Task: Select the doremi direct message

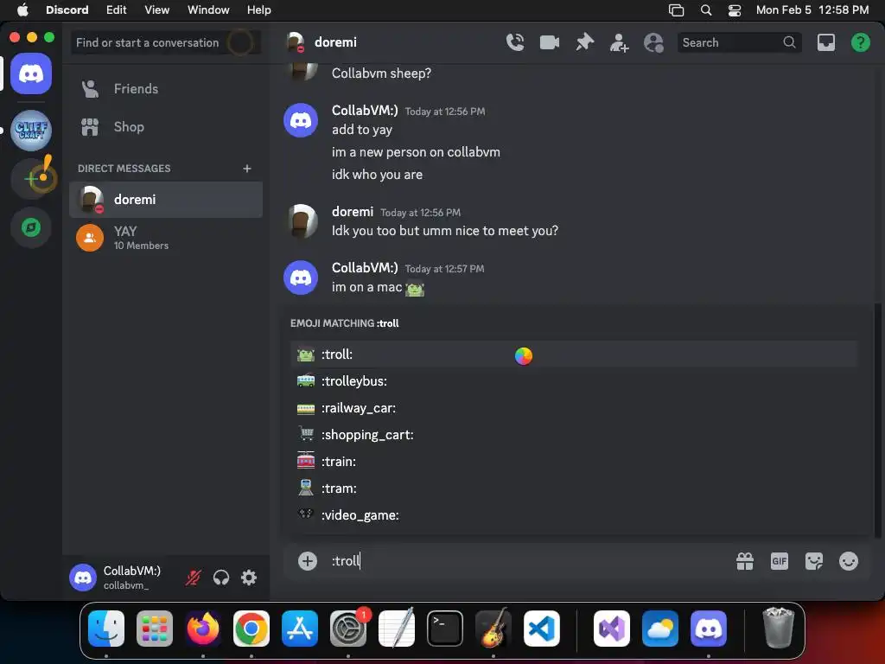Action: [165, 200]
